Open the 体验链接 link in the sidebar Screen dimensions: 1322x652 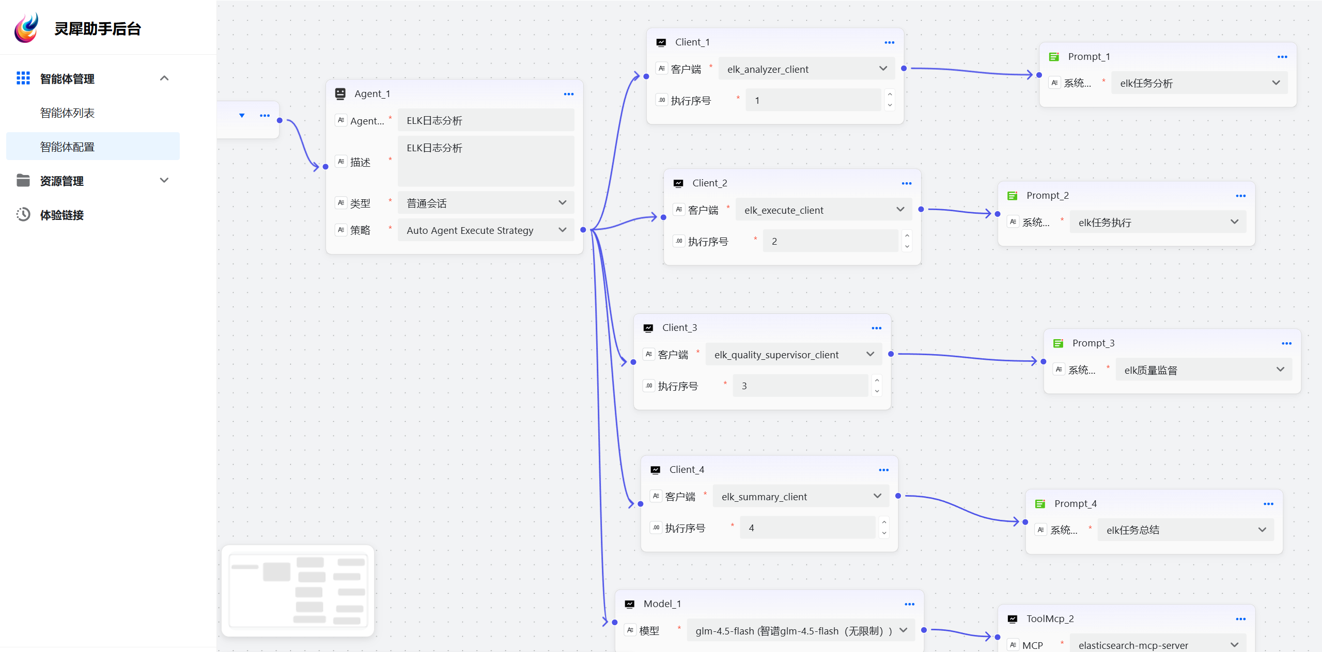pos(62,215)
